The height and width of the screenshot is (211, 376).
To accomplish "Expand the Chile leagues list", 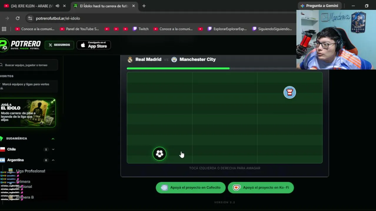I will (53, 149).
